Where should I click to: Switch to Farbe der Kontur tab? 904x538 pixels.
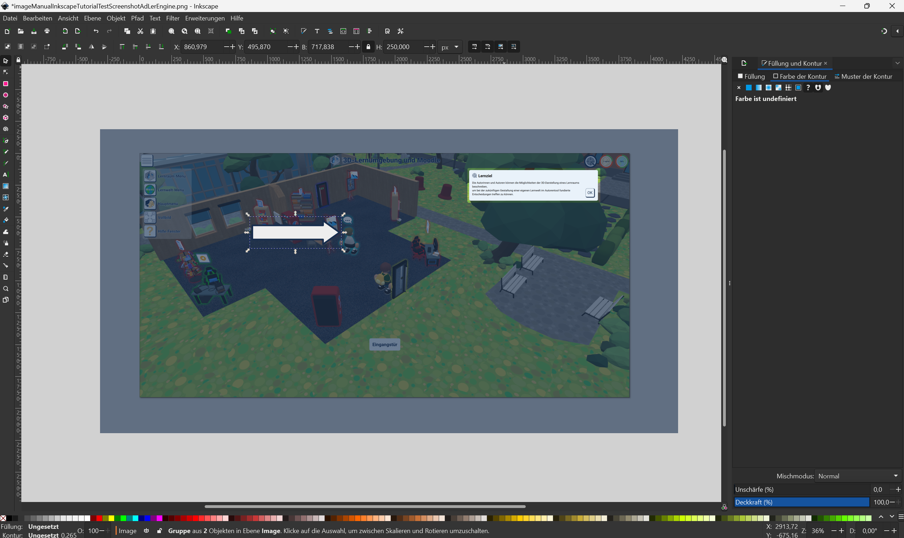(x=799, y=77)
